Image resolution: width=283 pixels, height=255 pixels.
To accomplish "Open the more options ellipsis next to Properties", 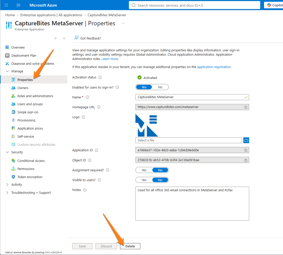I will tap(123, 23).
